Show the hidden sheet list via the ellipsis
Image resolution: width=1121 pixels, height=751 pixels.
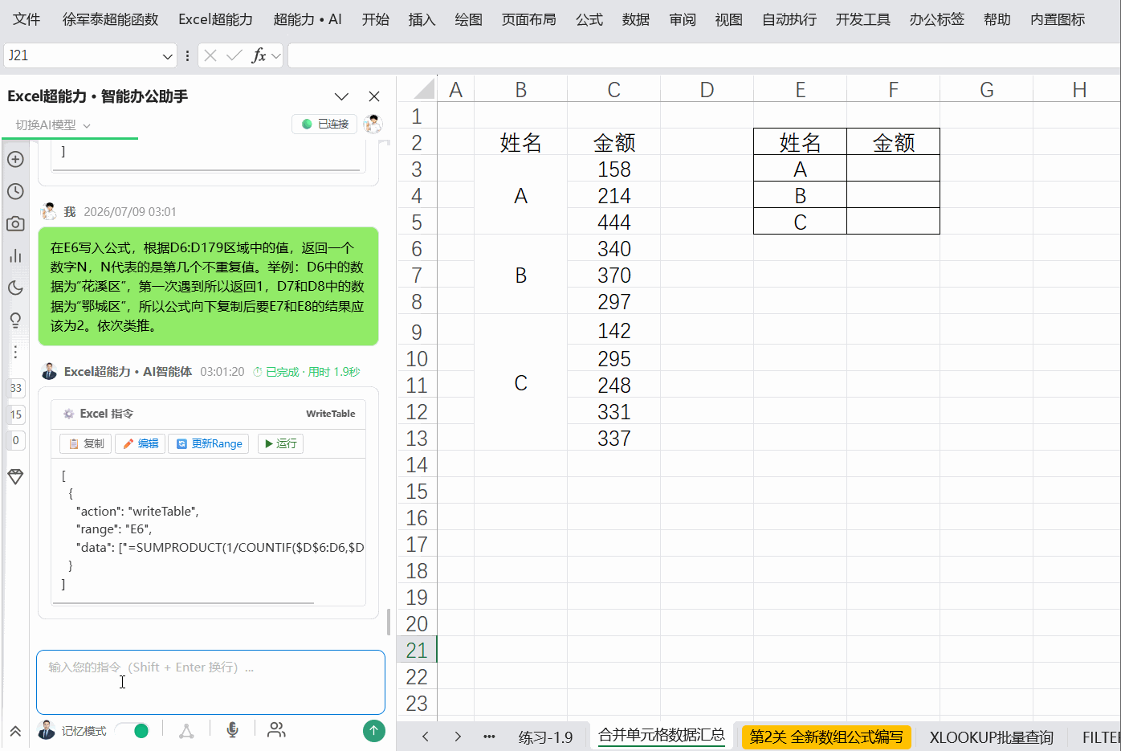[x=489, y=737]
